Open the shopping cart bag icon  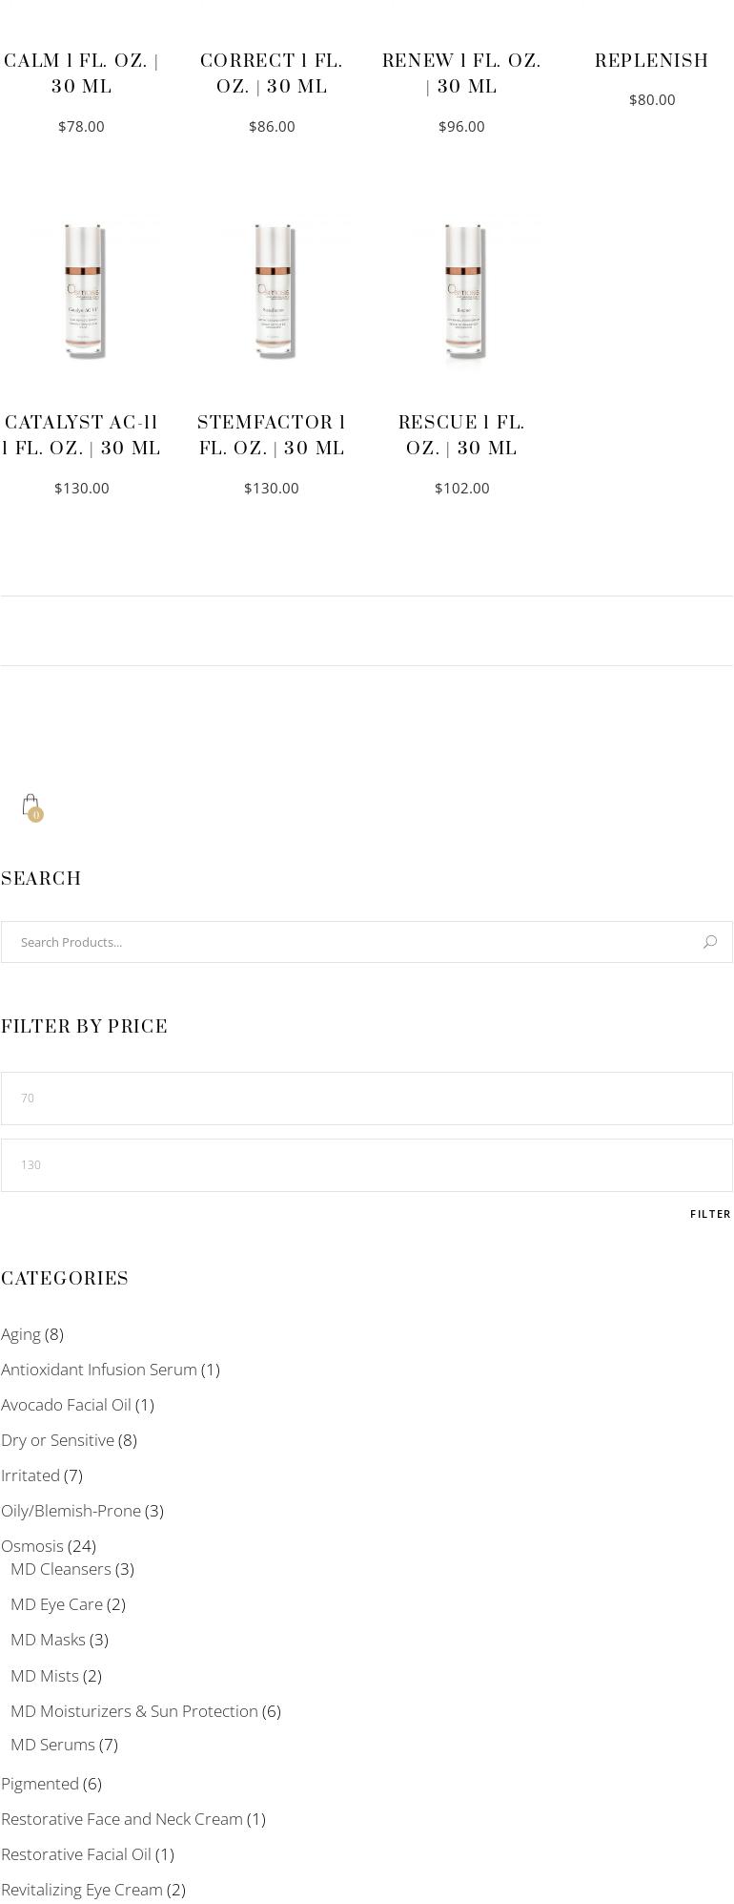point(31,806)
